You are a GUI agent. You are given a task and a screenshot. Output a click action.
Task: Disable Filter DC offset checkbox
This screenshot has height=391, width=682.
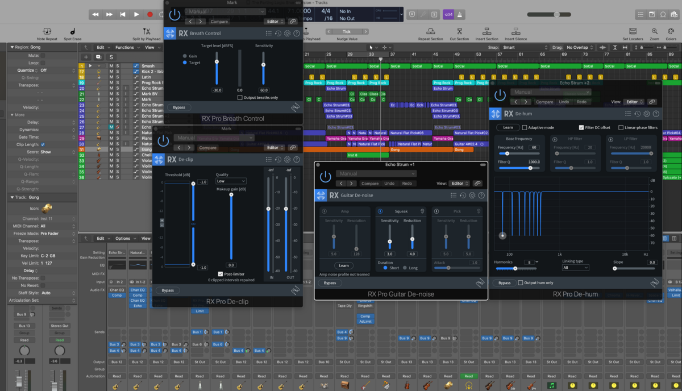pyautogui.click(x=581, y=127)
